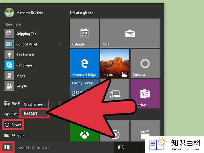
Task: Click the People label
Action: 22,86
